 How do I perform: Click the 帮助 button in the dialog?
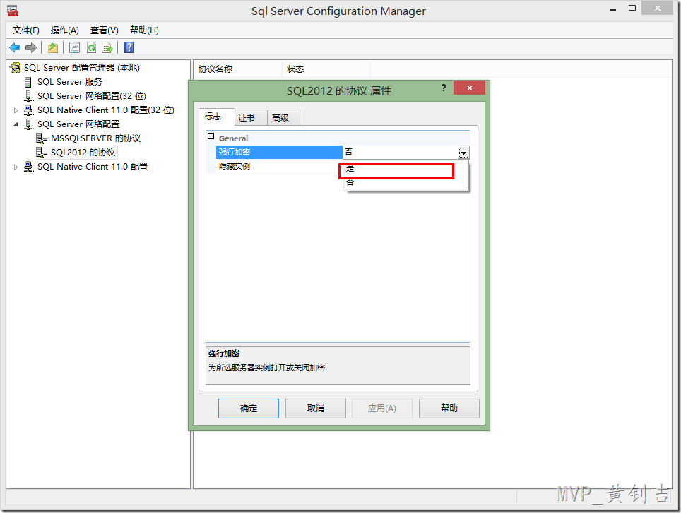click(449, 408)
